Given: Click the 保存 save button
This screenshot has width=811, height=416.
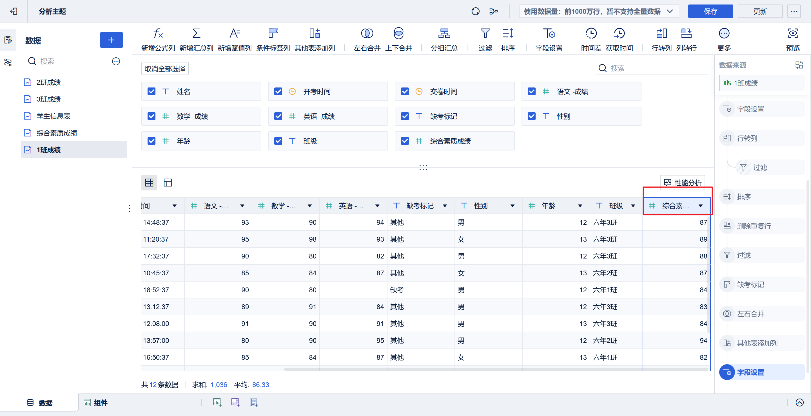Looking at the screenshot, I should (x=710, y=12).
